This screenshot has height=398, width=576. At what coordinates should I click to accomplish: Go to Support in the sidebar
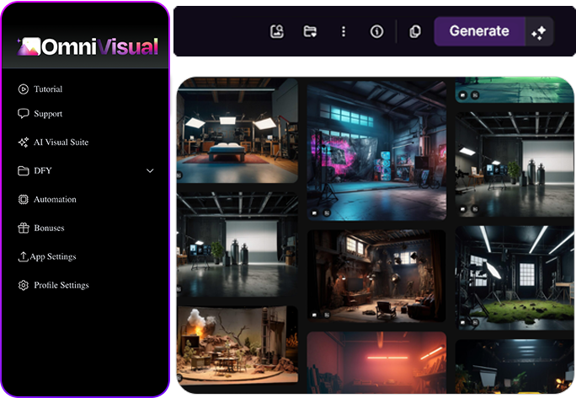tap(47, 114)
